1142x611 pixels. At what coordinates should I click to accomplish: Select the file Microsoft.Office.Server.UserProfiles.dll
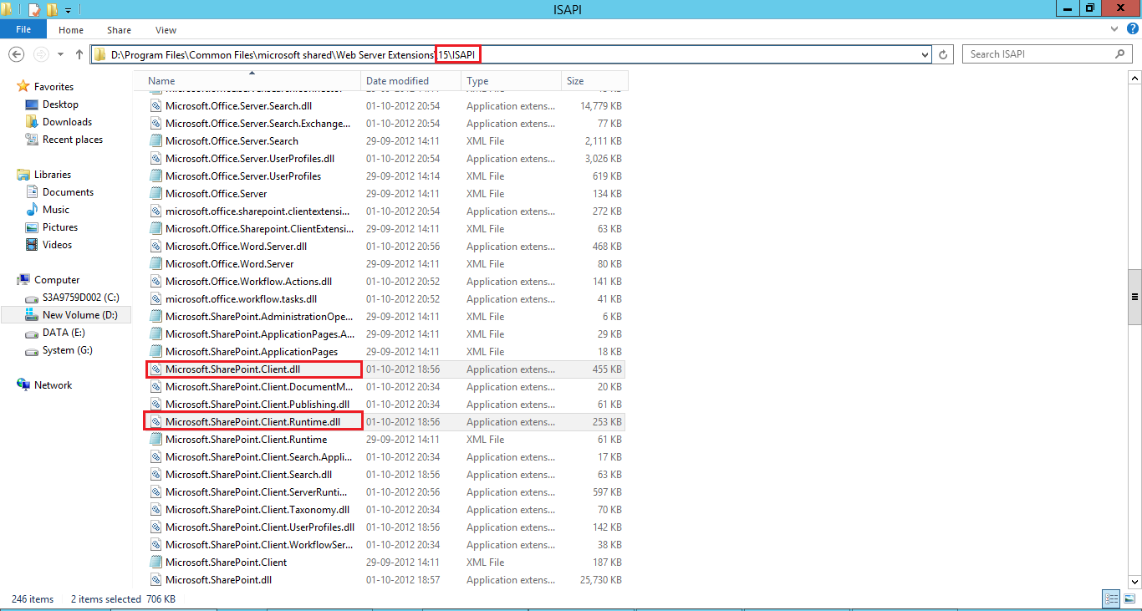pyautogui.click(x=250, y=159)
